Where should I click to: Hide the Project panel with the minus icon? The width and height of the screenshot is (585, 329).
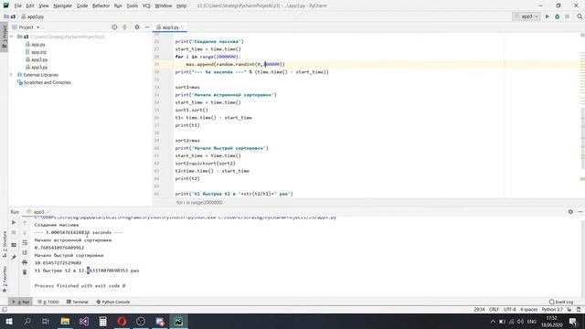pos(147,27)
